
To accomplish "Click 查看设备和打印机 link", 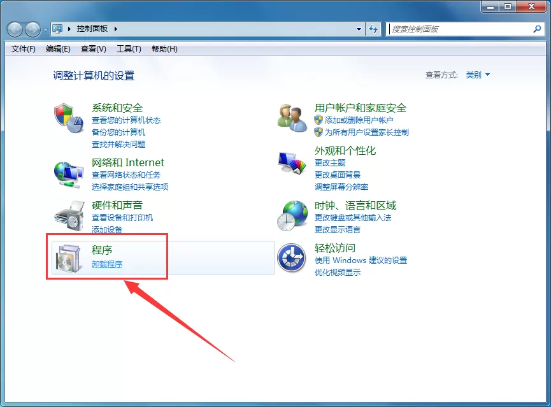I will pos(122,218).
